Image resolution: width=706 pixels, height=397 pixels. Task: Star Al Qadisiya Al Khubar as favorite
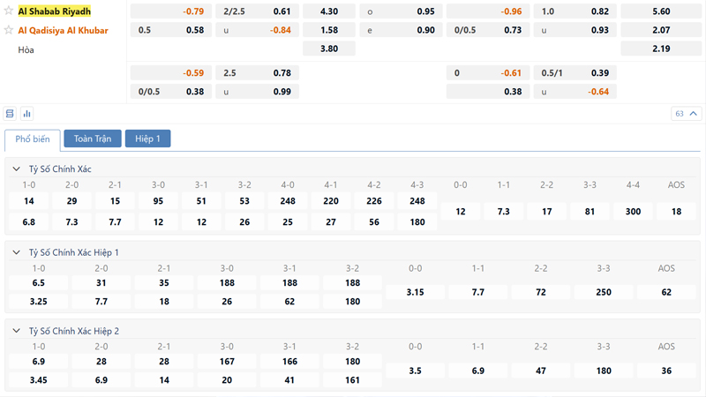pyautogui.click(x=10, y=30)
